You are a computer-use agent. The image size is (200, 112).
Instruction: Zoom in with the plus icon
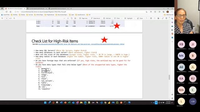click(68, 18)
